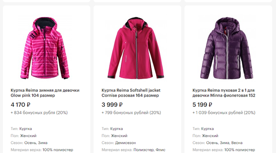The height and width of the screenshot is (153, 276).
Task: Click '+ 799 бонусных рублей (20%)' text
Action: coord(131,113)
